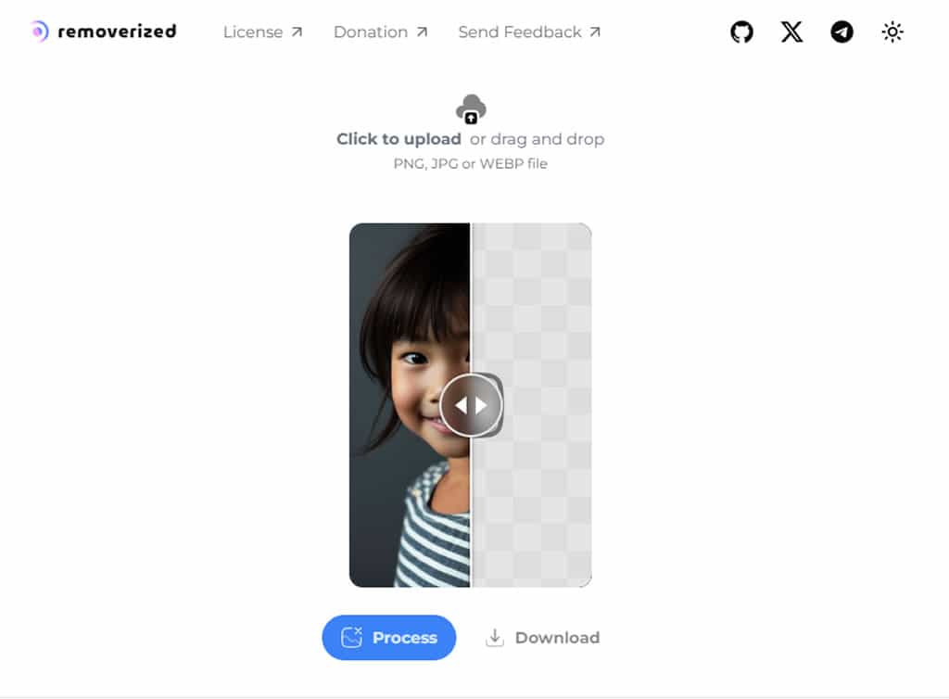Open the GitHub repository icon
949x699 pixels.
[x=741, y=32]
